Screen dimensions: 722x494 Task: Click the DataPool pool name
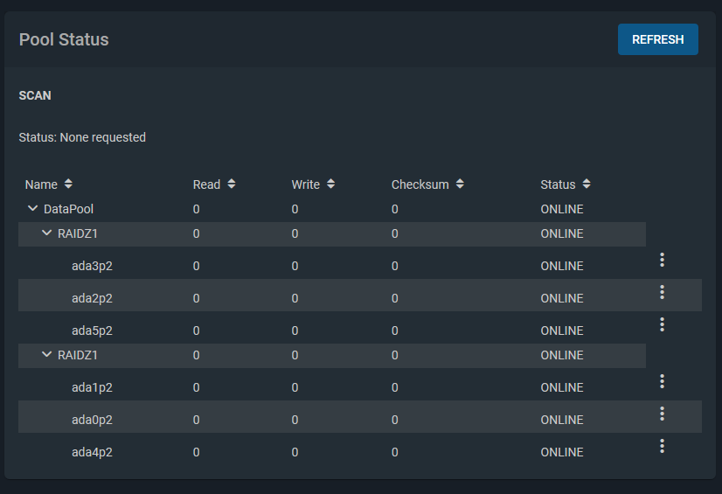tap(68, 209)
